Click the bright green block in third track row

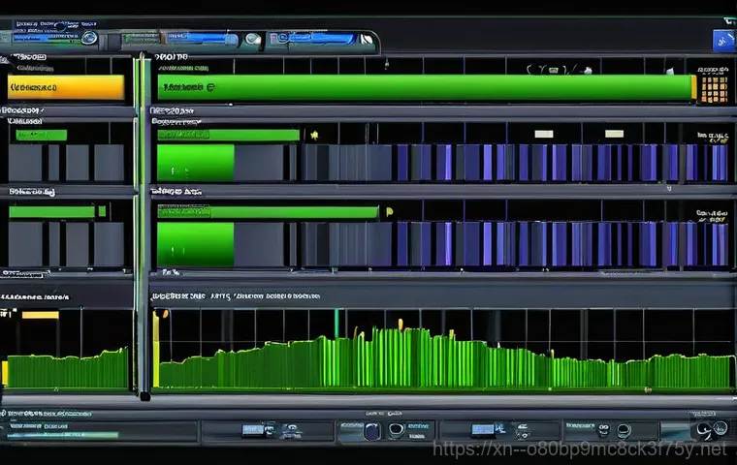pos(195,243)
